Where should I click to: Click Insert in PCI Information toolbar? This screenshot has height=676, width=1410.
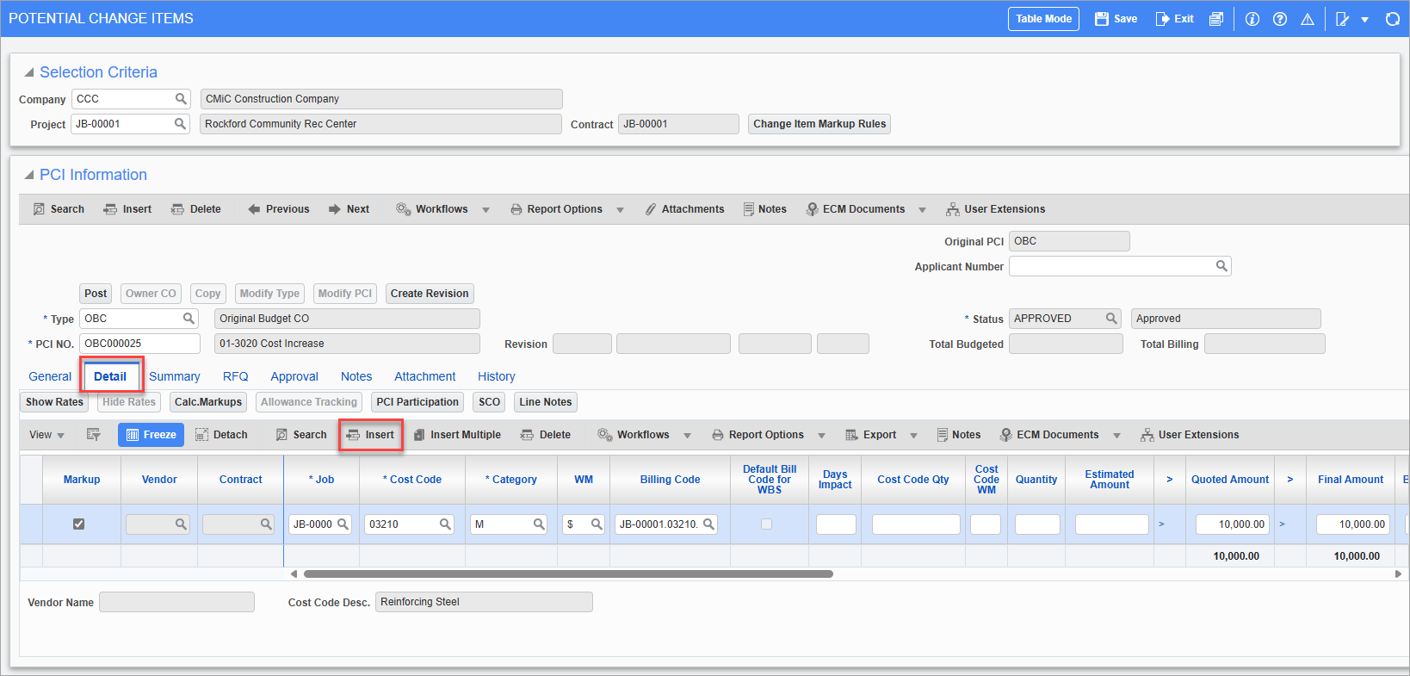click(127, 209)
